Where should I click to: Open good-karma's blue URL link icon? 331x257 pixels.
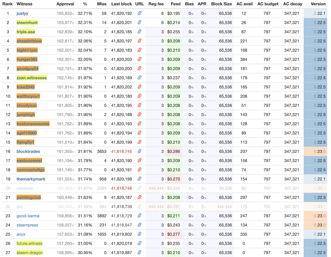pyautogui.click(x=139, y=216)
